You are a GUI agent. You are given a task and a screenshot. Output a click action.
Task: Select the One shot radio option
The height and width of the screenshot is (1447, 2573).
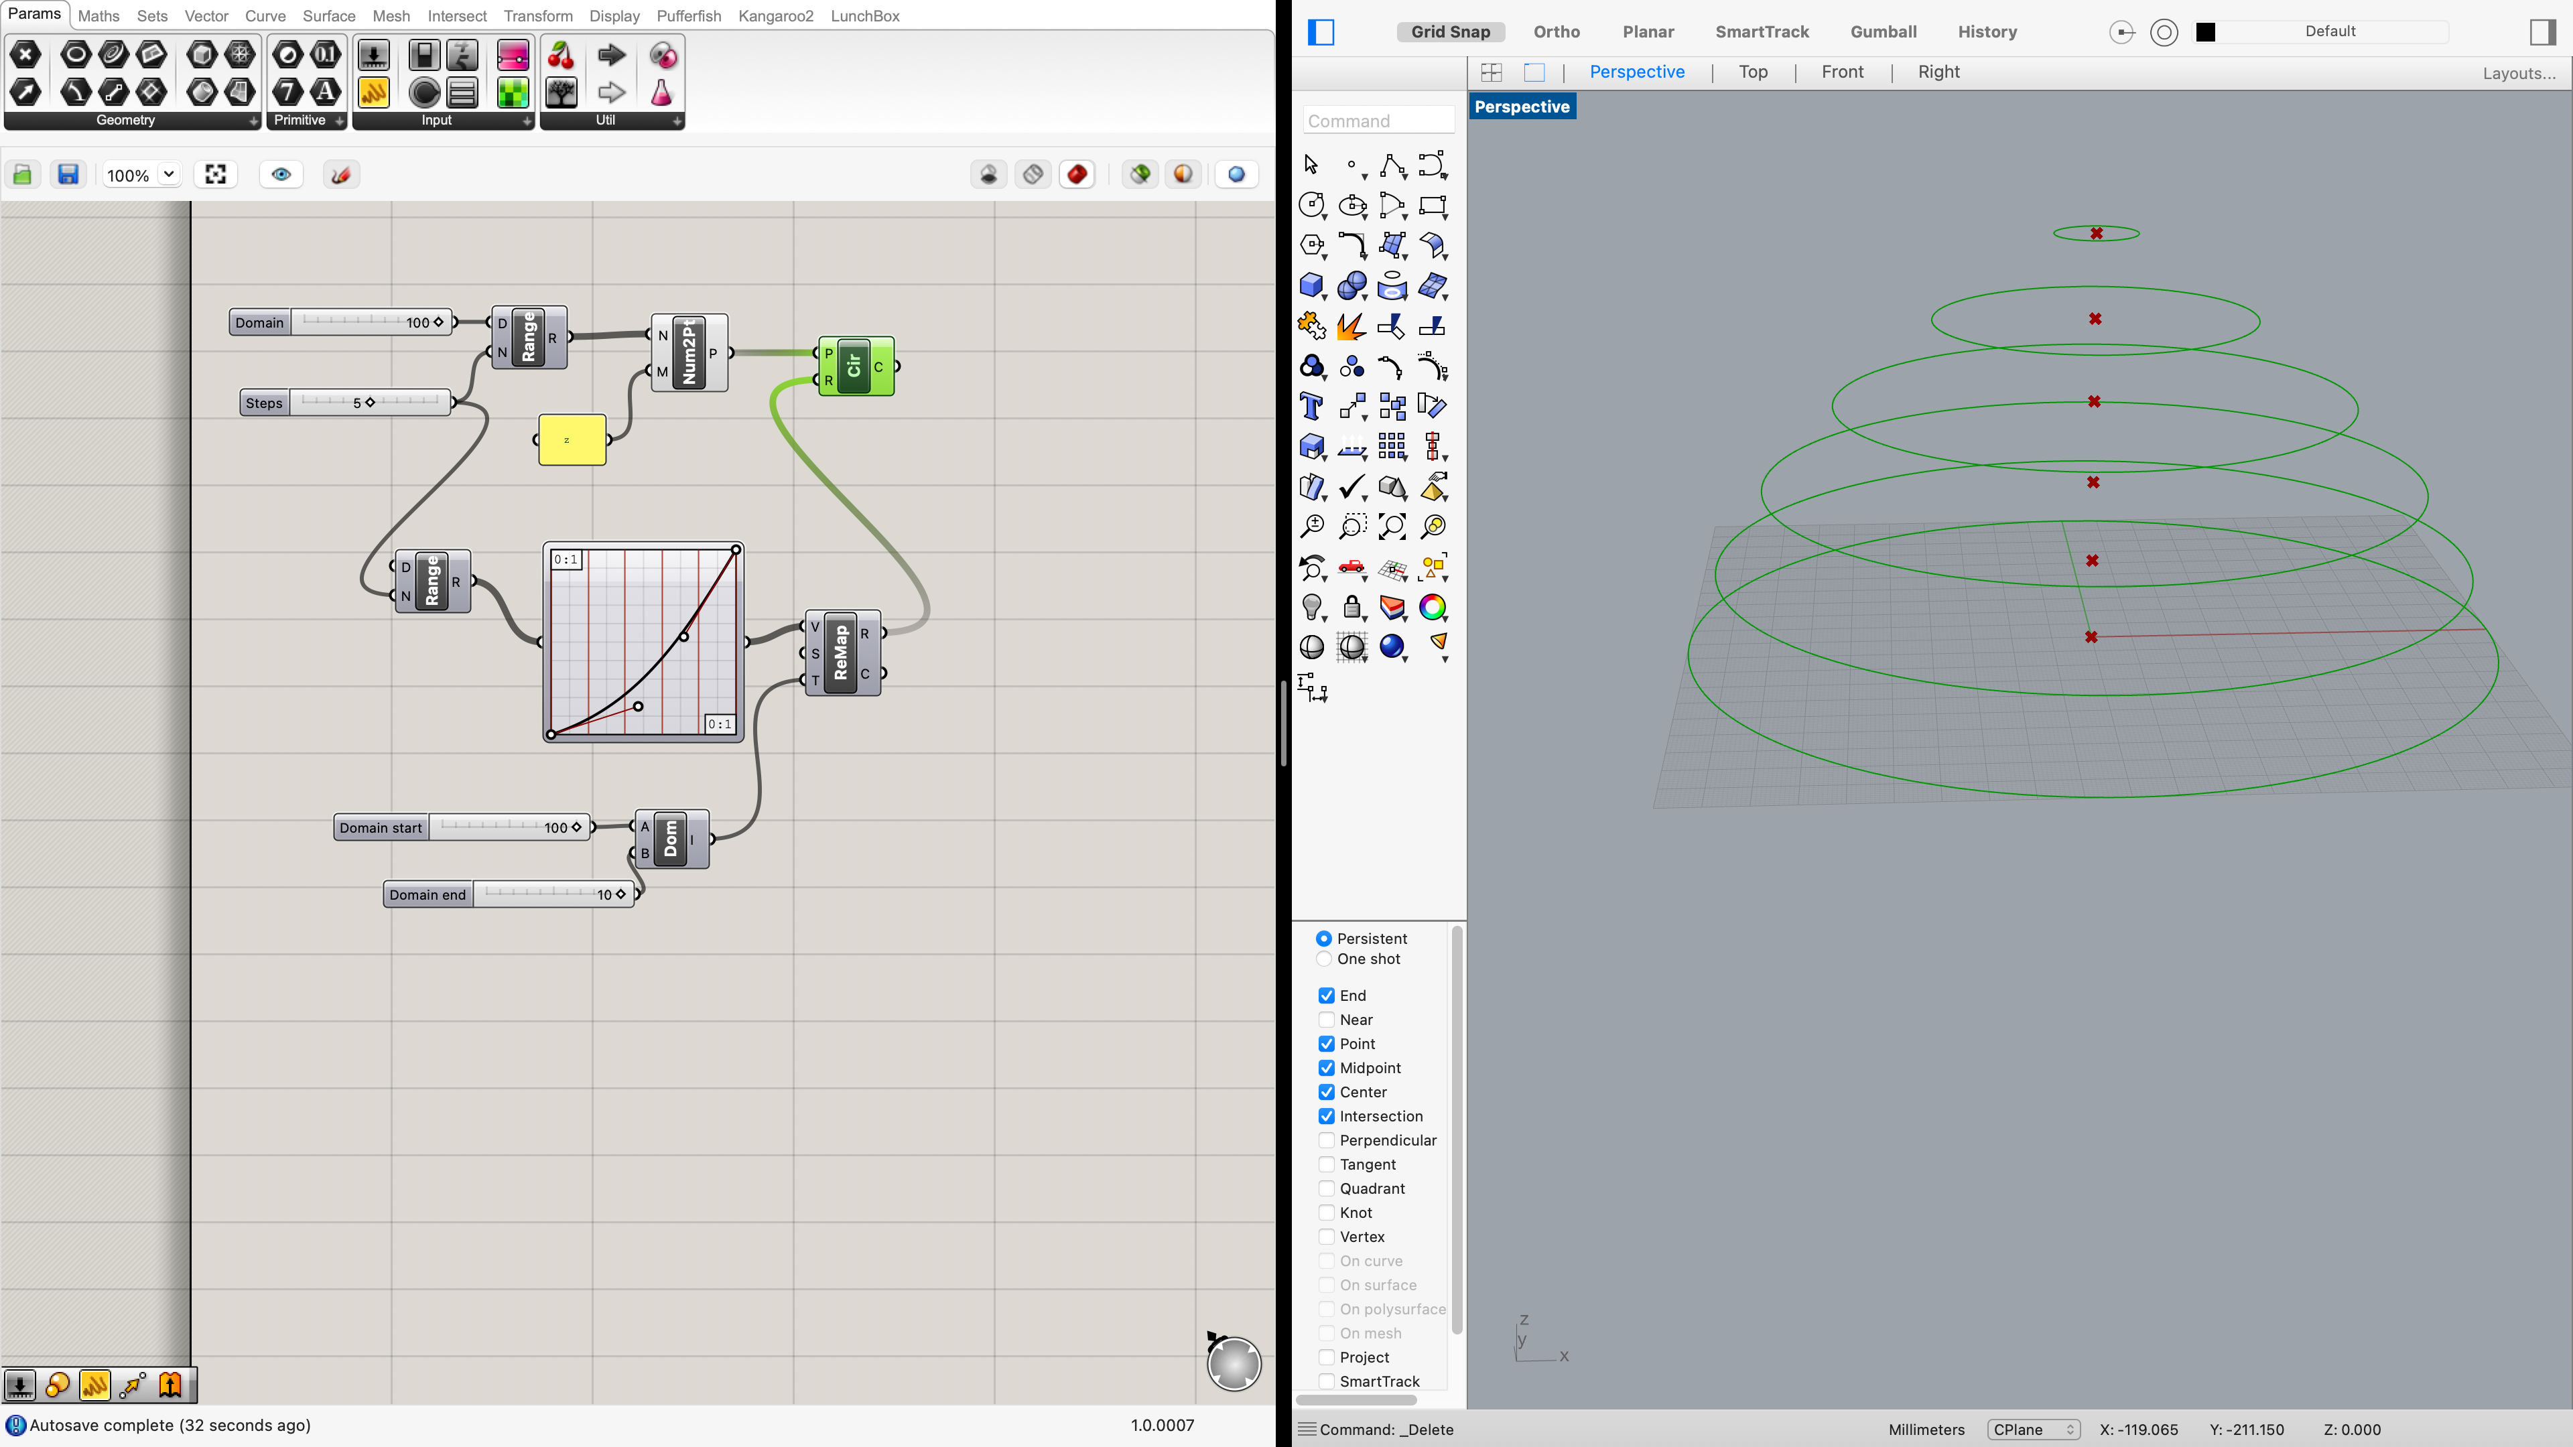click(1323, 959)
